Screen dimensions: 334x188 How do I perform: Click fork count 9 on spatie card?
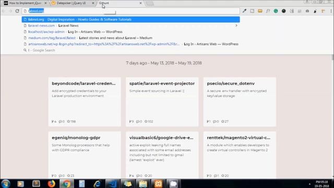[x=132, y=122]
